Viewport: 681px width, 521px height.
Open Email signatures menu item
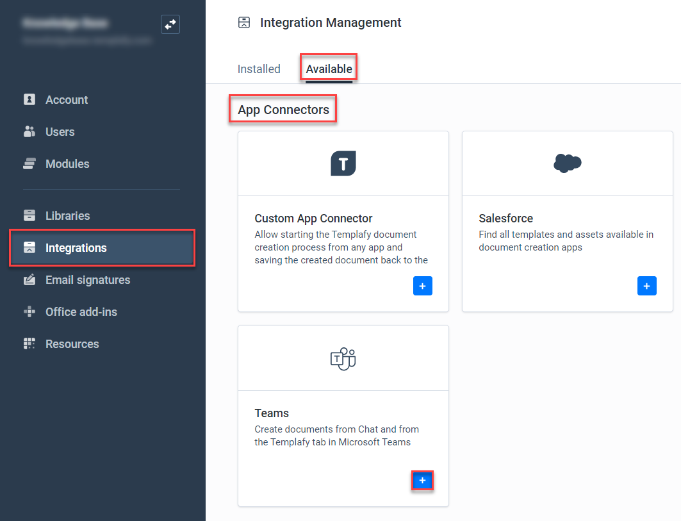(x=88, y=280)
